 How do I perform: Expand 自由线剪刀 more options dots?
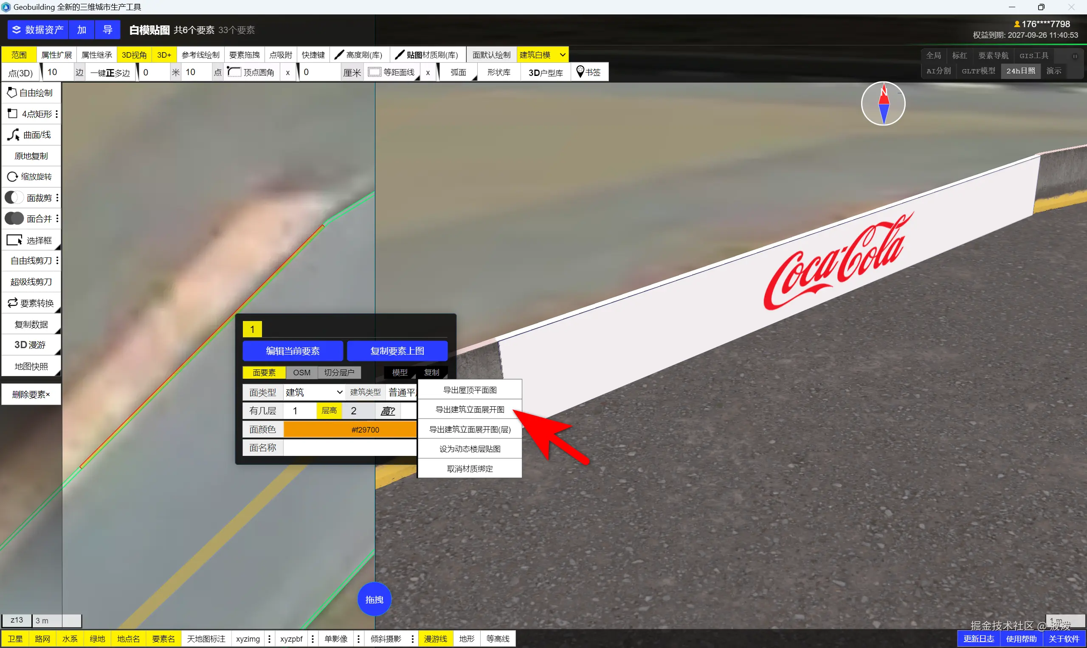coord(57,261)
